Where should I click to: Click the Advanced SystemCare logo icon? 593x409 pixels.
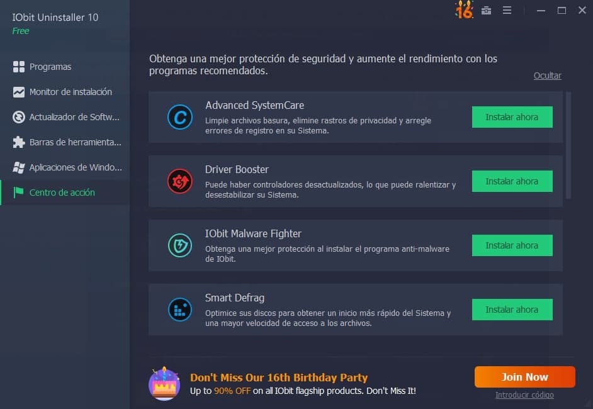tap(179, 117)
